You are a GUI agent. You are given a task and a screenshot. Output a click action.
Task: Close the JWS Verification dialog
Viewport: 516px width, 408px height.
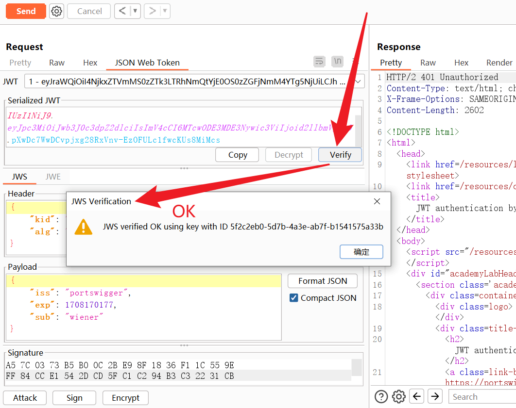click(377, 201)
